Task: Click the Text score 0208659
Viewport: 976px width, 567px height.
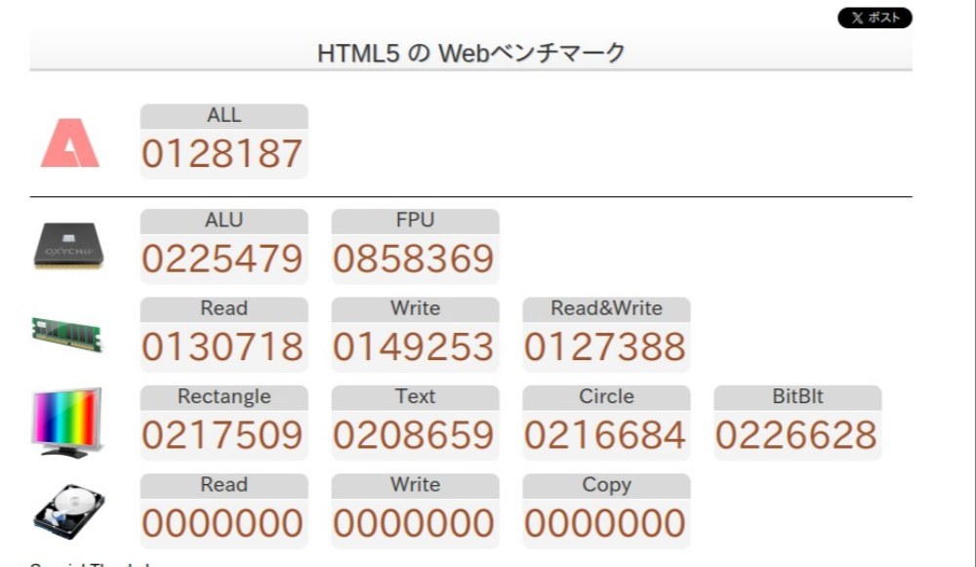Action: pyautogui.click(x=413, y=435)
